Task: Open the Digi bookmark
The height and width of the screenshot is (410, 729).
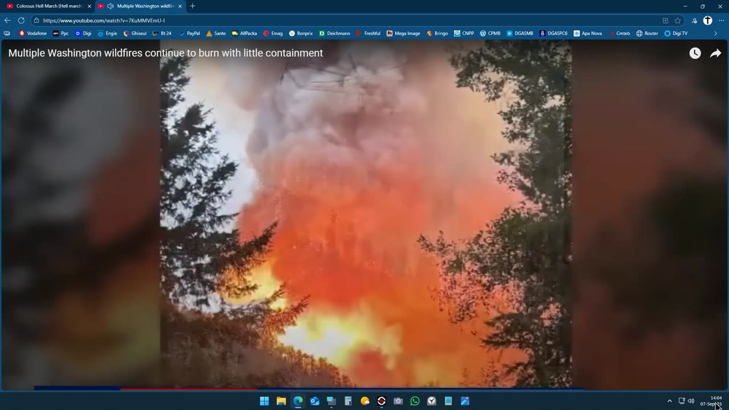Action: [x=83, y=34]
